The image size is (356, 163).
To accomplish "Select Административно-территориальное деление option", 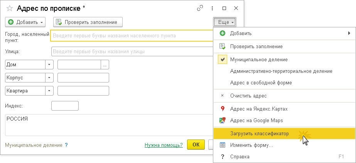I will pos(281,71).
